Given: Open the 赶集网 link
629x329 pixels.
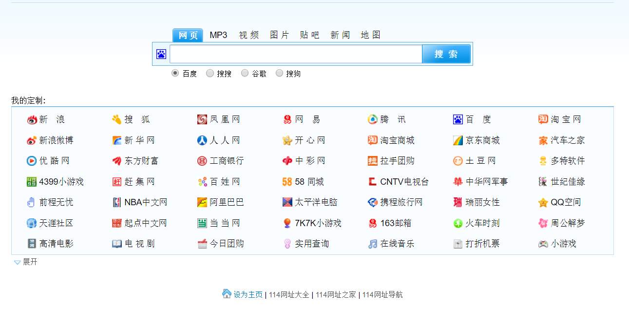Looking at the screenshot, I should coord(139,182).
